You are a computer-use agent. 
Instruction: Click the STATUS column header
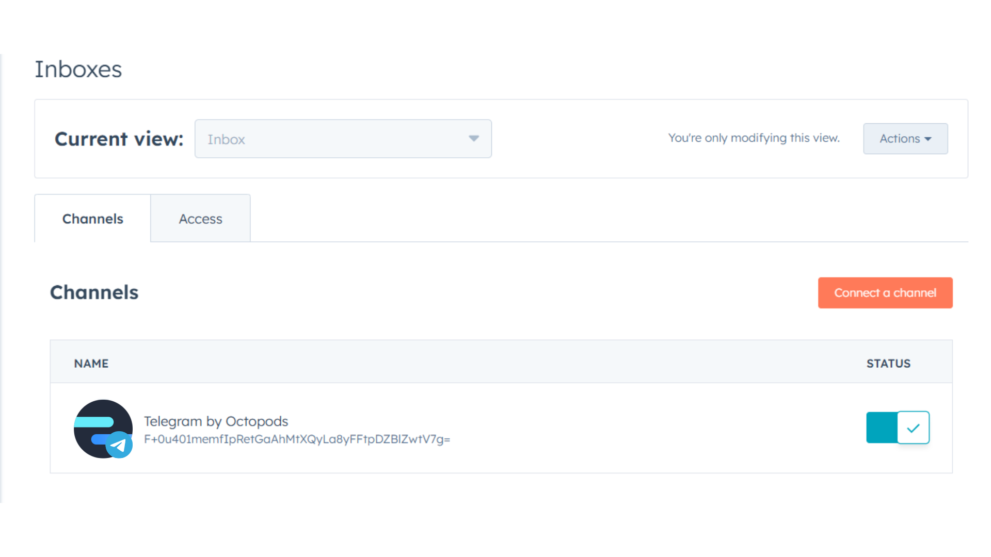coord(888,364)
